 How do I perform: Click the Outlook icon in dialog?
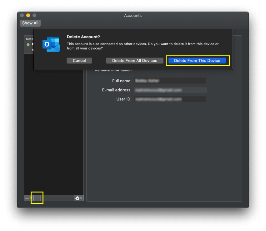(51, 44)
